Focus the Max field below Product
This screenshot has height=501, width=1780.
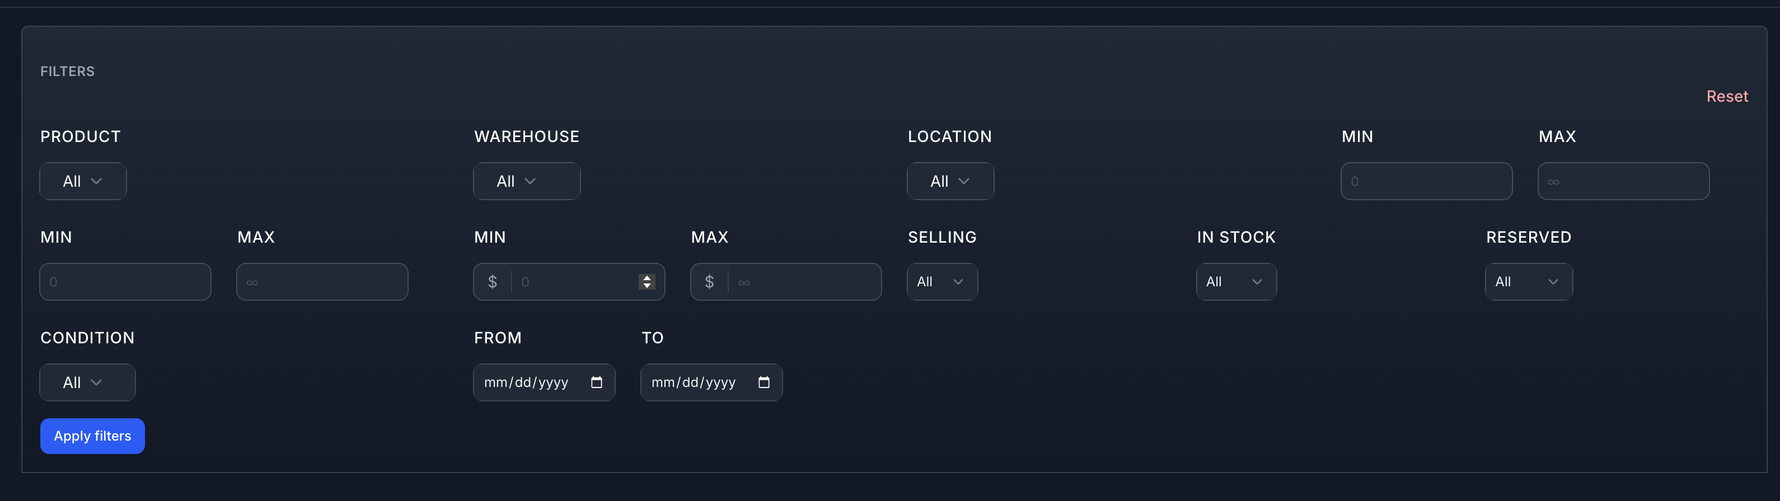pyautogui.click(x=322, y=282)
